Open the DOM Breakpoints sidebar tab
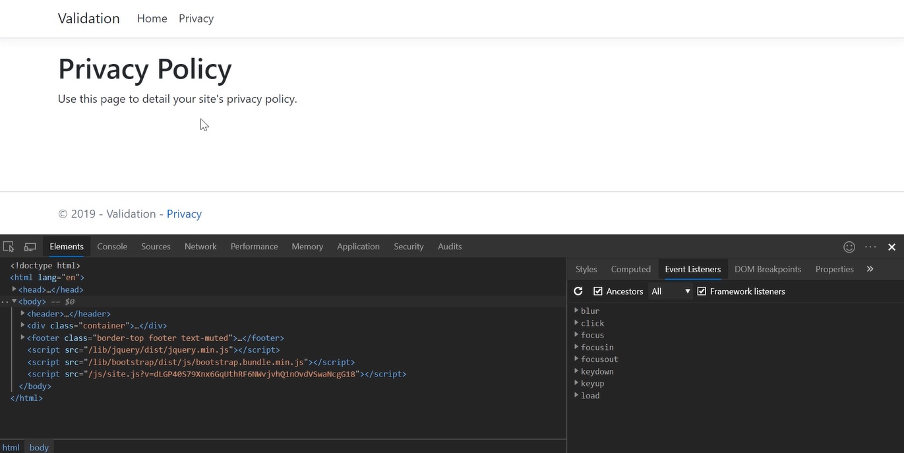The image size is (904, 453). pyautogui.click(x=768, y=269)
